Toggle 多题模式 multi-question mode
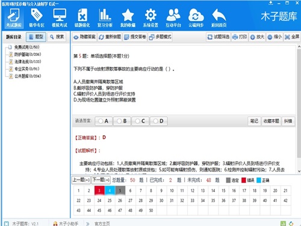Screen dimensions: 301x226 coord(160,37)
